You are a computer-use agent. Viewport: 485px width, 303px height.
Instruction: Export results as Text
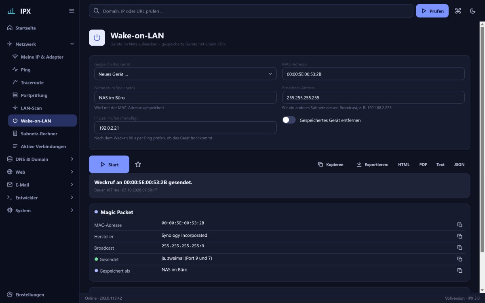pos(441,164)
